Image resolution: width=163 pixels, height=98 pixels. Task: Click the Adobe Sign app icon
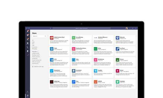(52, 82)
